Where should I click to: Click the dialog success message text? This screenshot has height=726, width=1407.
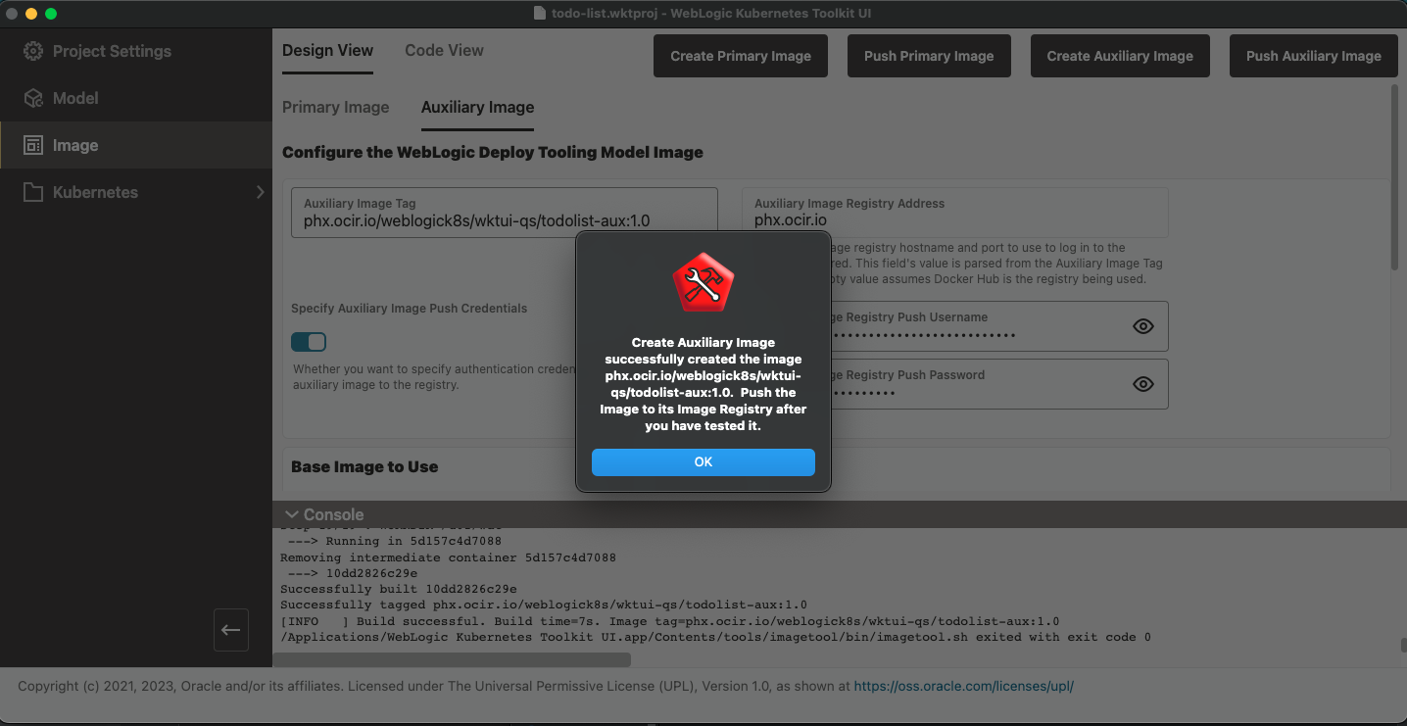click(703, 384)
